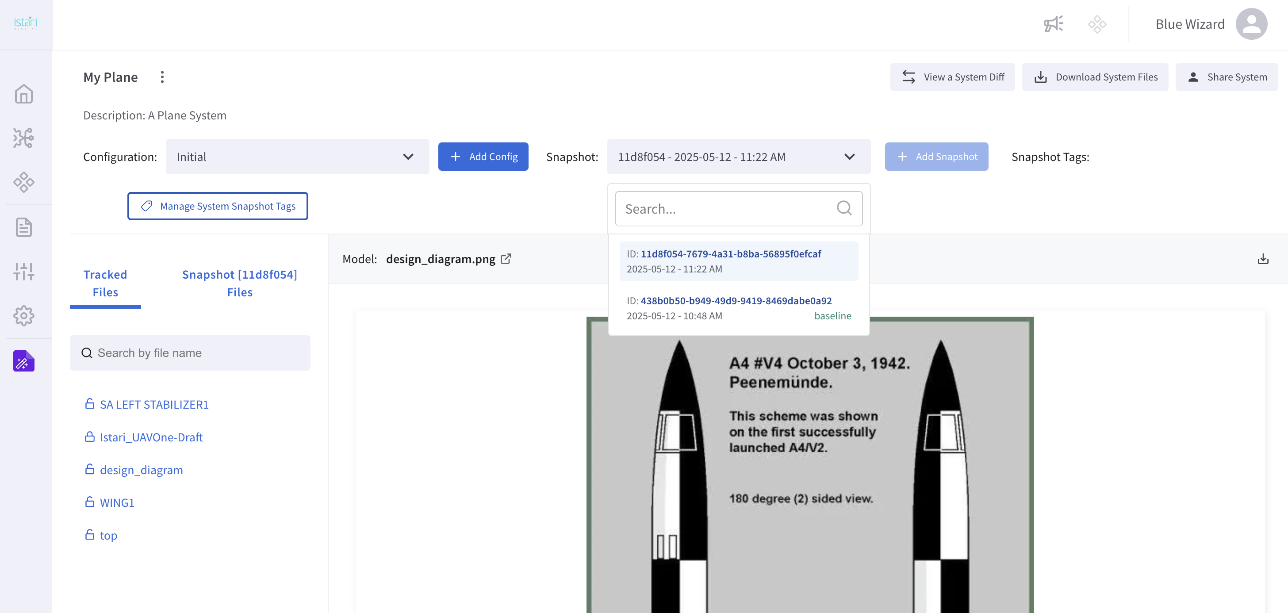Open My Plane three-dot options menu
The height and width of the screenshot is (613, 1288).
pos(162,77)
